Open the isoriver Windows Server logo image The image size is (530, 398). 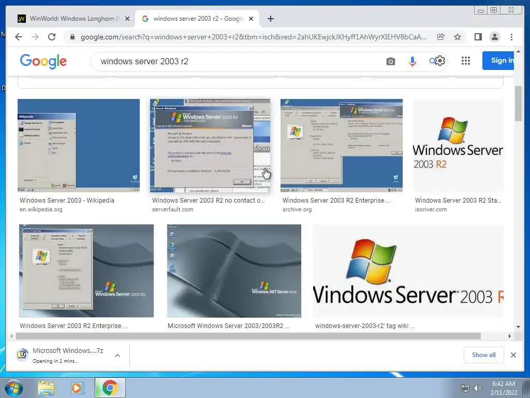pyautogui.click(x=458, y=146)
